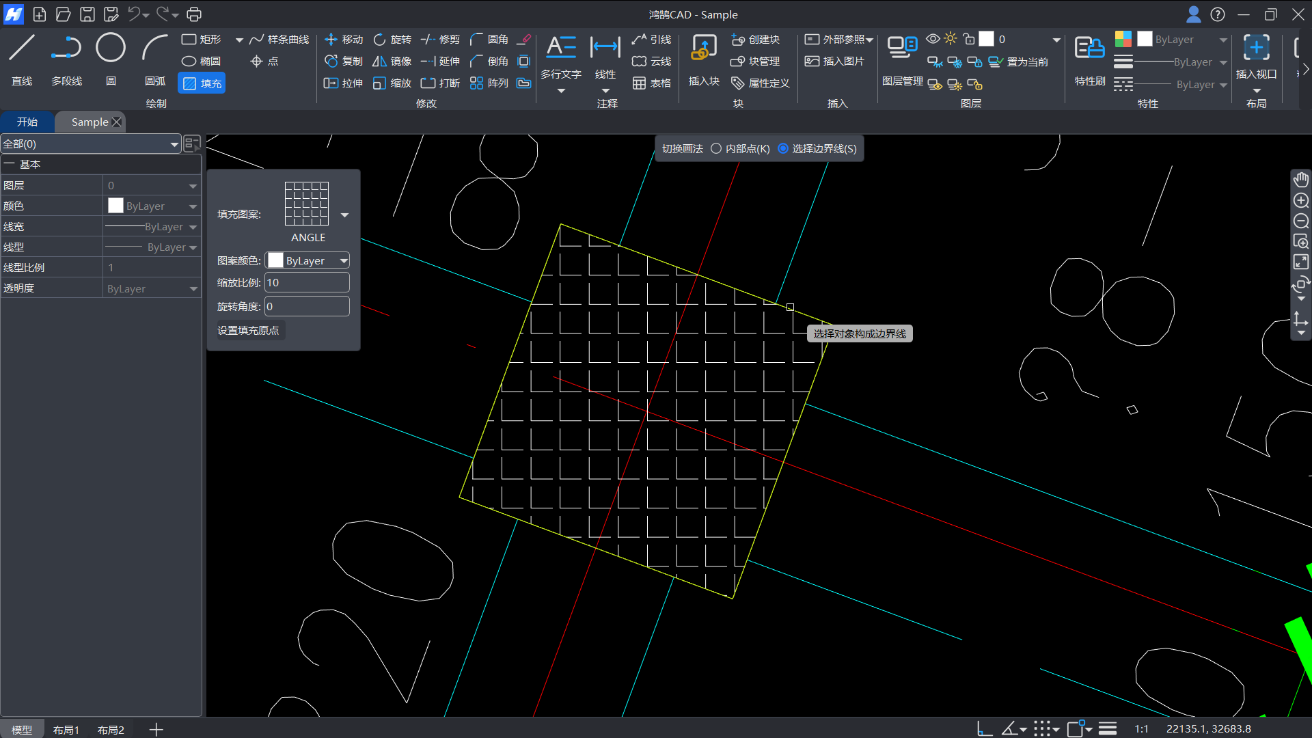The height and width of the screenshot is (738, 1312).
Task: Click the Insert Block (插入块) icon
Action: 703,49
